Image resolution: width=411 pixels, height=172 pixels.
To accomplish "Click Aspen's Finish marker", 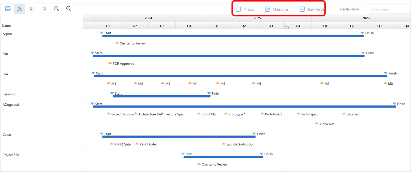I will tap(362, 33).
